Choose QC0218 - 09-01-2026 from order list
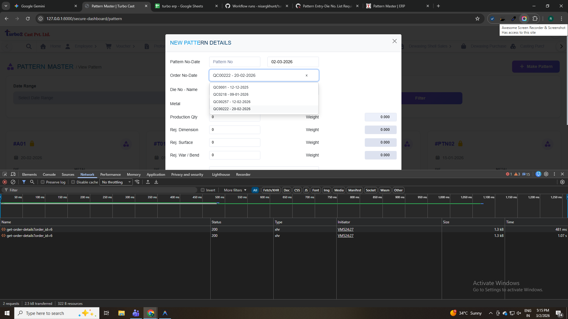Image resolution: width=568 pixels, height=319 pixels. (231, 95)
